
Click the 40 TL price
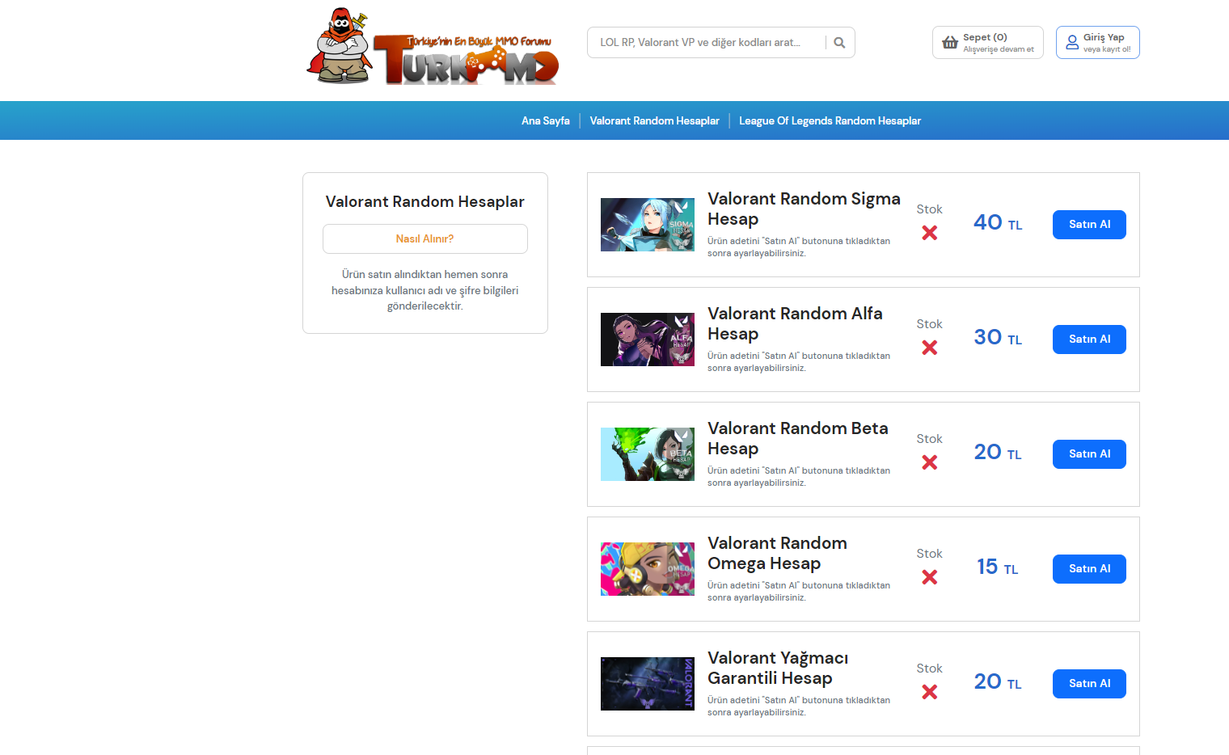pos(998,222)
